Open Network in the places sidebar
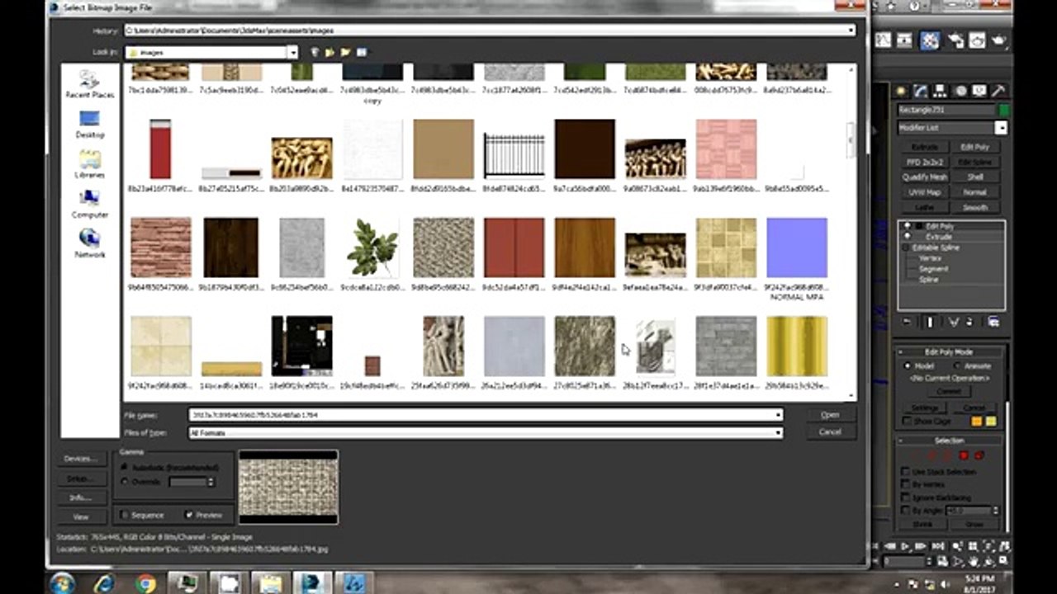1057x594 pixels. [x=90, y=244]
